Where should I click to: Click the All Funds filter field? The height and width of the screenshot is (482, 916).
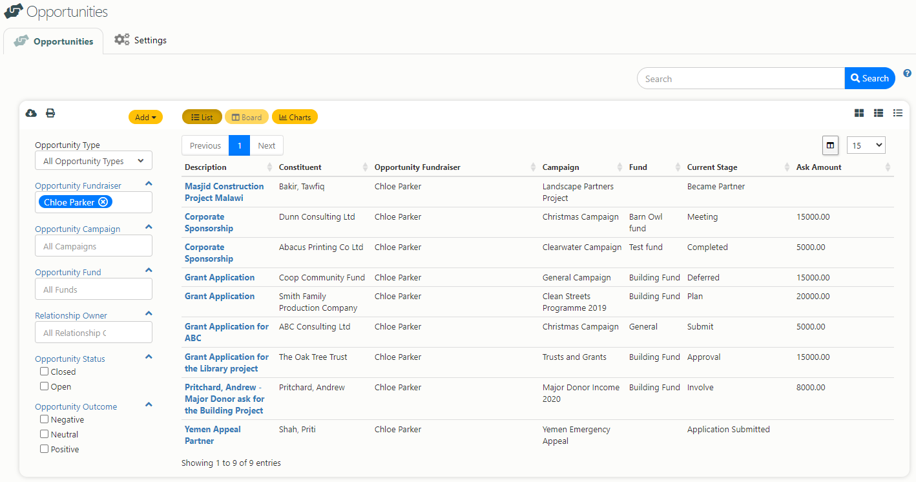click(94, 289)
